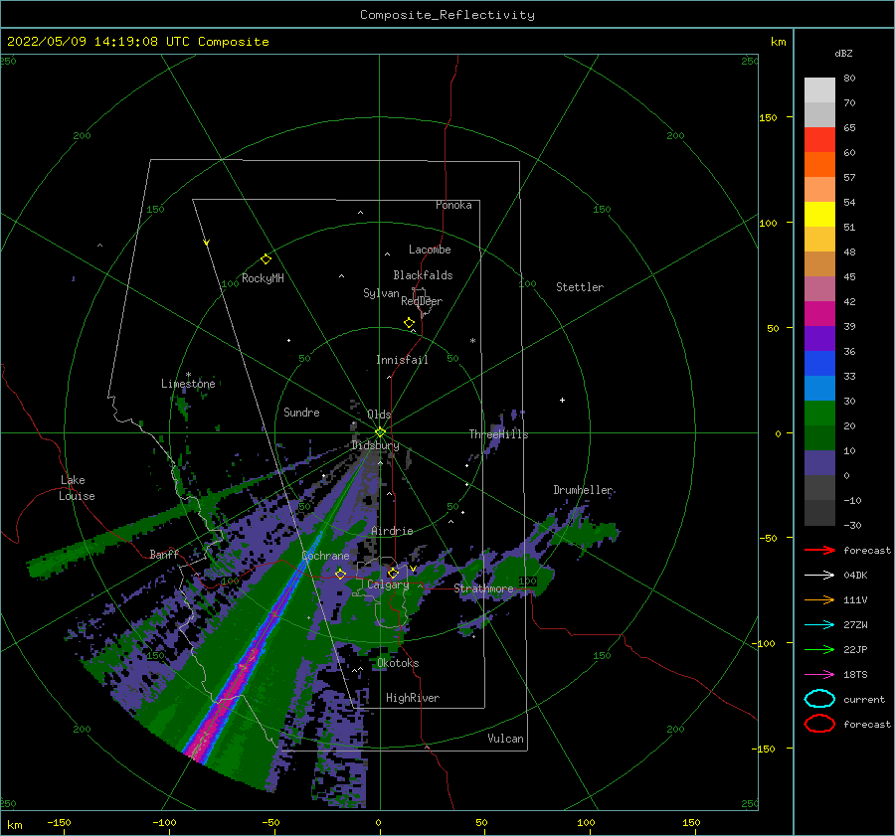Click the yellow diamond marker below Cochrane
Screen dimensions: 895x836
(341, 574)
